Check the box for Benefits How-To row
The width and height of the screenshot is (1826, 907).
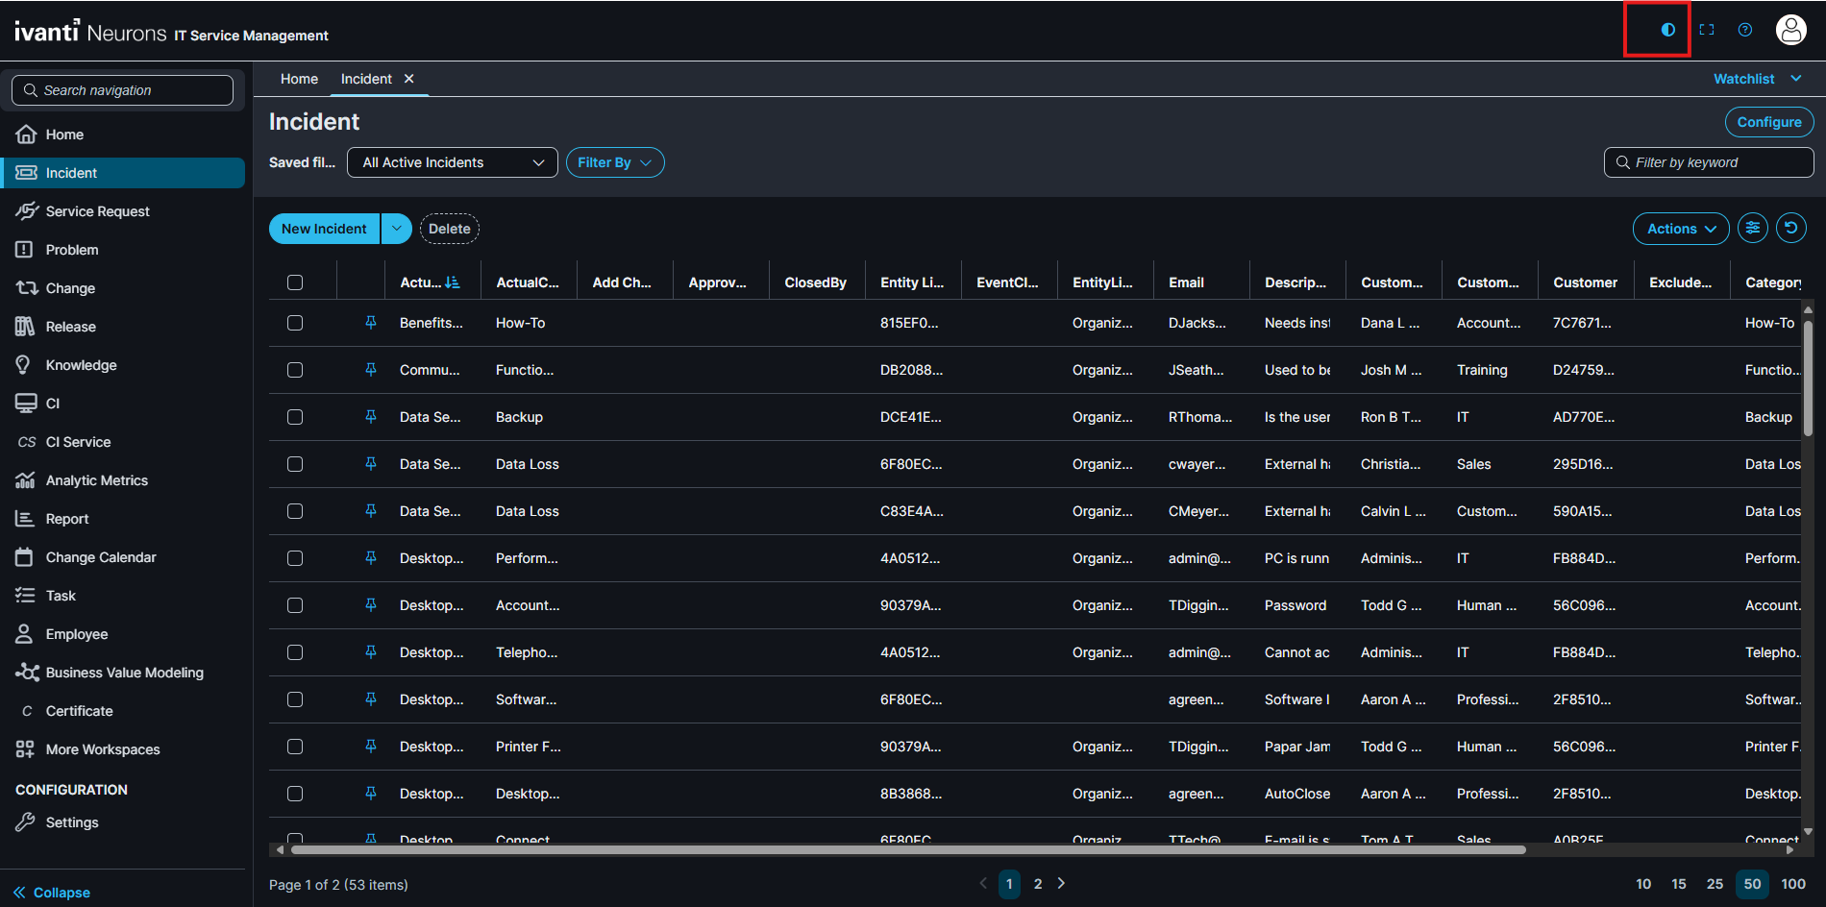[x=295, y=323]
